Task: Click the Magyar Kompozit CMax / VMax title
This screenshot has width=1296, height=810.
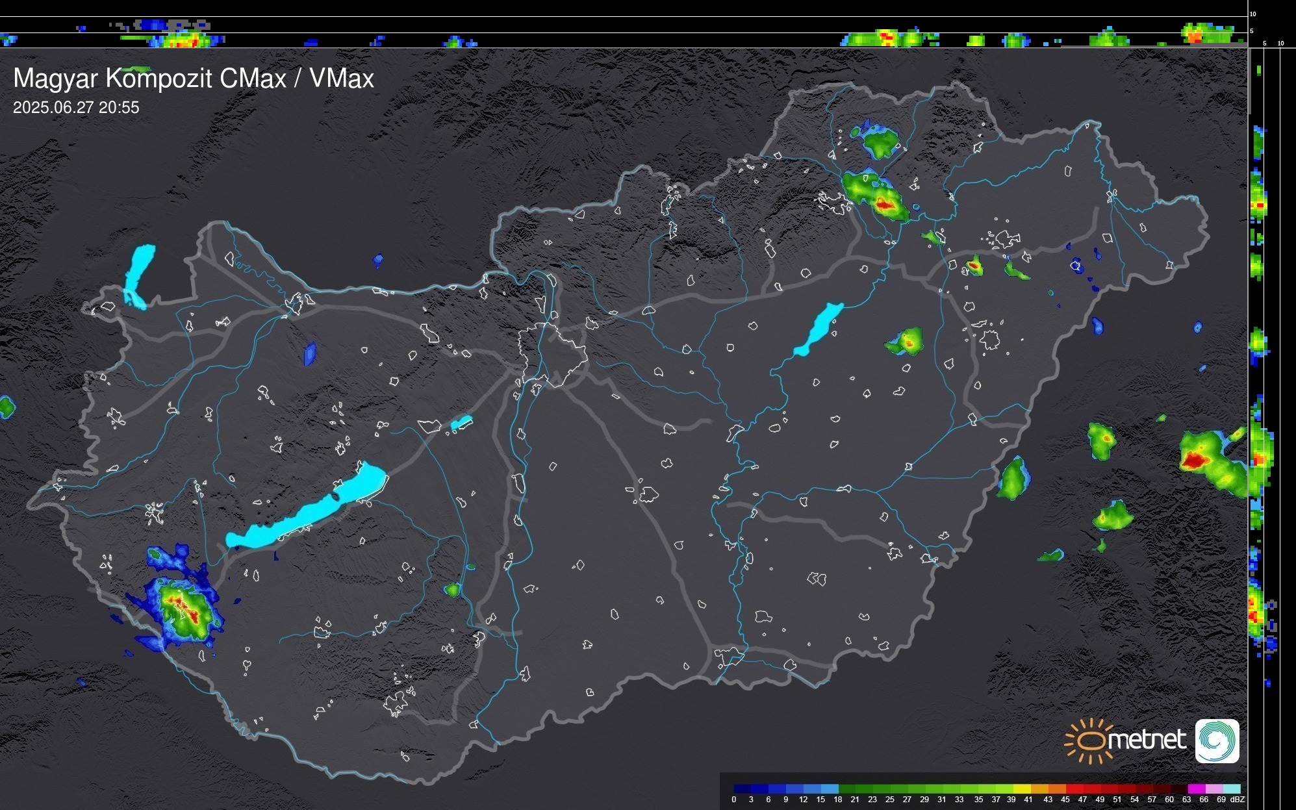Action: tap(194, 79)
